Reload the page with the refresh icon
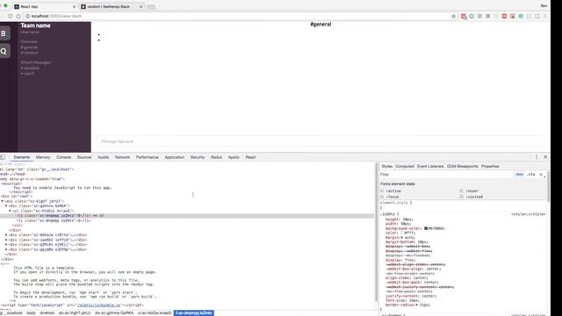Image resolution: width=562 pixels, height=316 pixels. 10,16
